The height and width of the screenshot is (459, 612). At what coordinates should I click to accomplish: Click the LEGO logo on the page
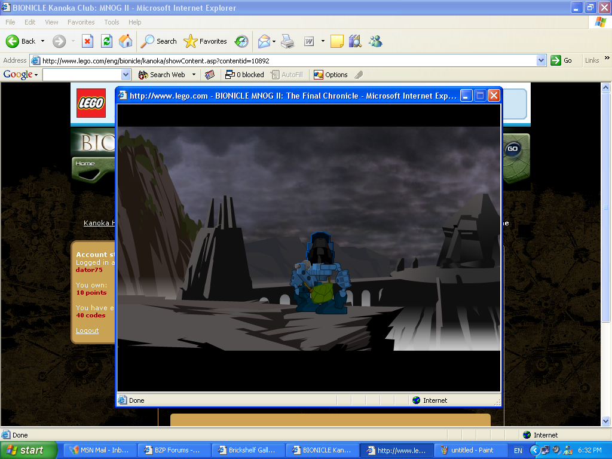coord(91,103)
